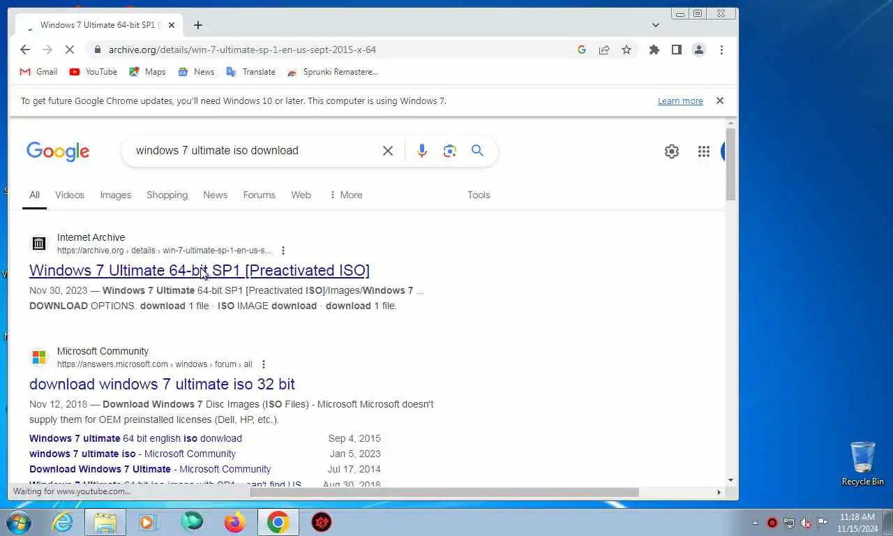Switch to the Videos tab
The height and width of the screenshot is (536, 893).
[x=70, y=195]
